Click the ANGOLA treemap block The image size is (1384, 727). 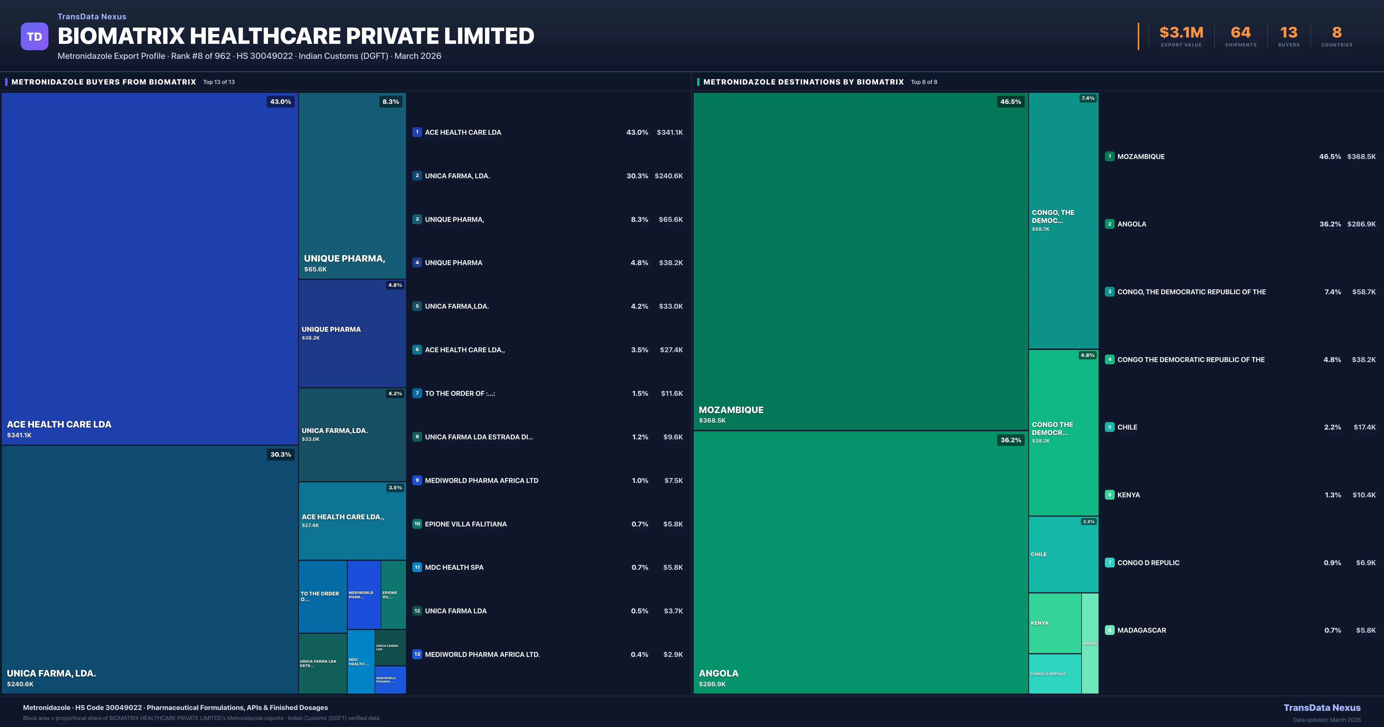click(860, 565)
